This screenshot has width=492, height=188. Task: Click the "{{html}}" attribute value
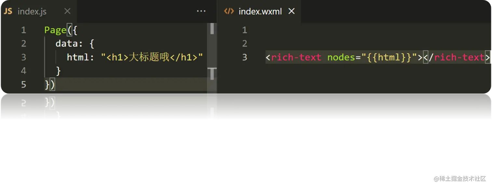[389, 58]
